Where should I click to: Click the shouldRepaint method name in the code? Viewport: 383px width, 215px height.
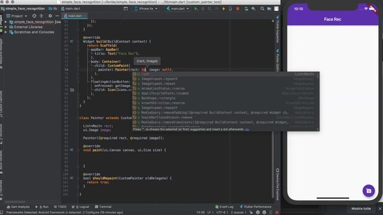(105, 178)
